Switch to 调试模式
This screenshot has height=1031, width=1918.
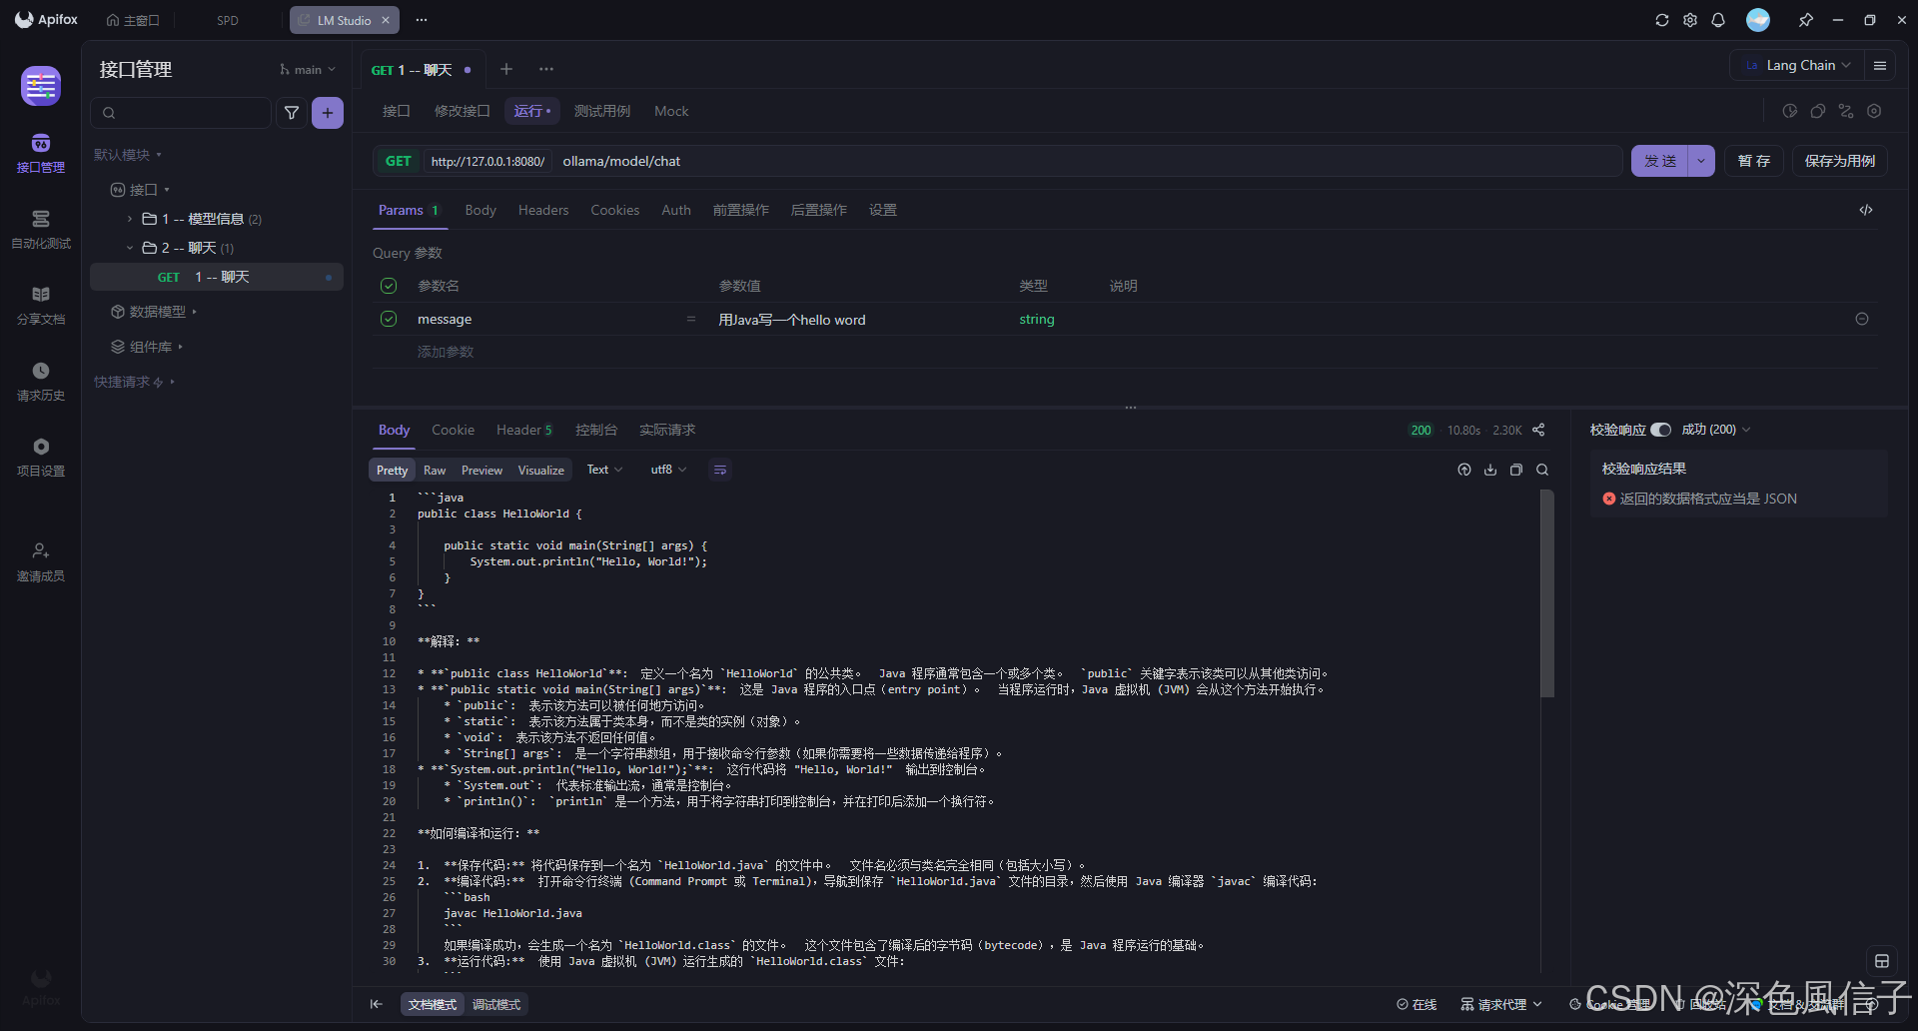[x=496, y=1004]
